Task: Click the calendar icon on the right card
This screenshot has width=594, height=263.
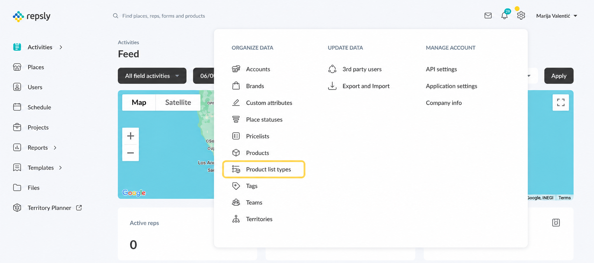Action: [x=556, y=222]
